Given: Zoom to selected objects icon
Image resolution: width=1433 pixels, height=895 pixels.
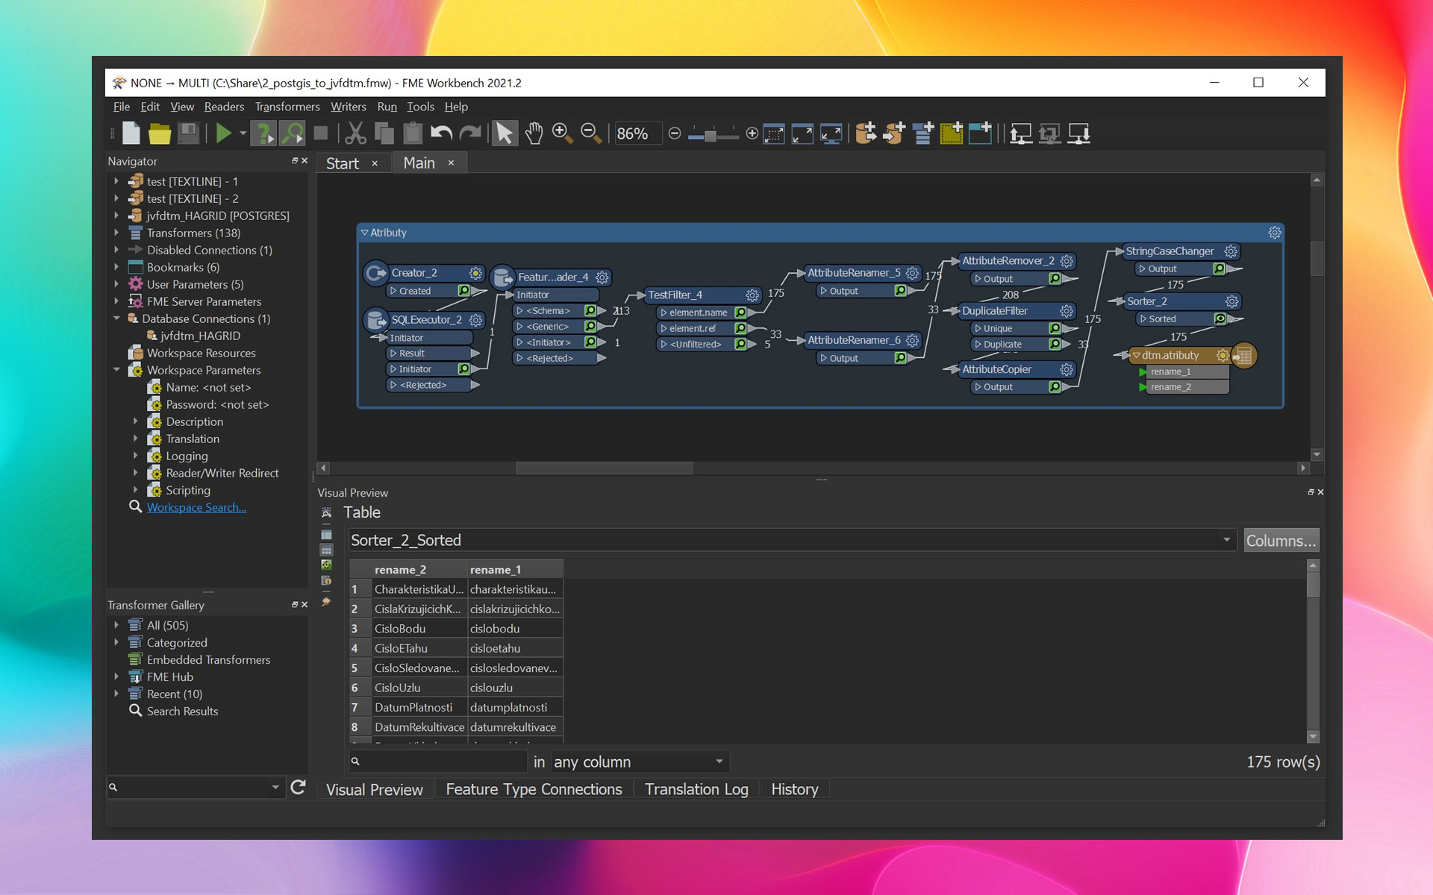Looking at the screenshot, I should pos(774,134).
